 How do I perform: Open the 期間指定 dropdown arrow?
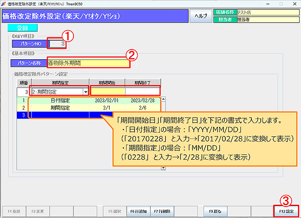pyautogui.click(x=85, y=92)
